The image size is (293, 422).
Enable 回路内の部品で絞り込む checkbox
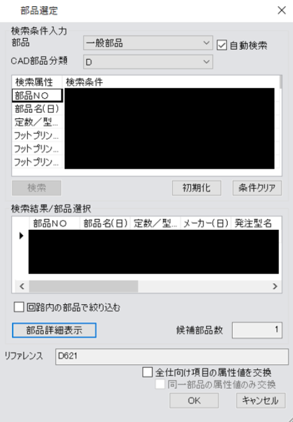click(x=19, y=307)
